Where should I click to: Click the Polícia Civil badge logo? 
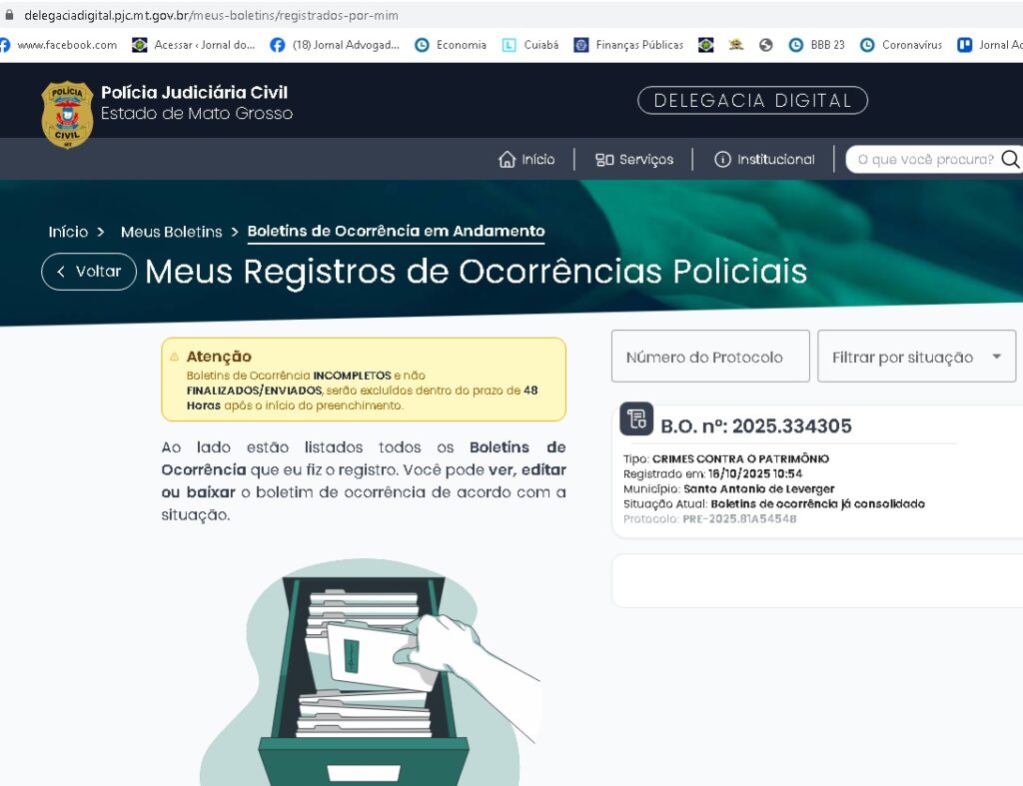point(67,114)
